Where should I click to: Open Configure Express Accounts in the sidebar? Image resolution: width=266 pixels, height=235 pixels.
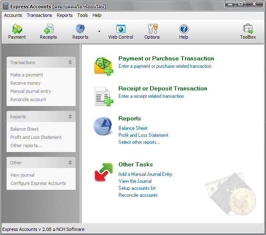(38, 183)
